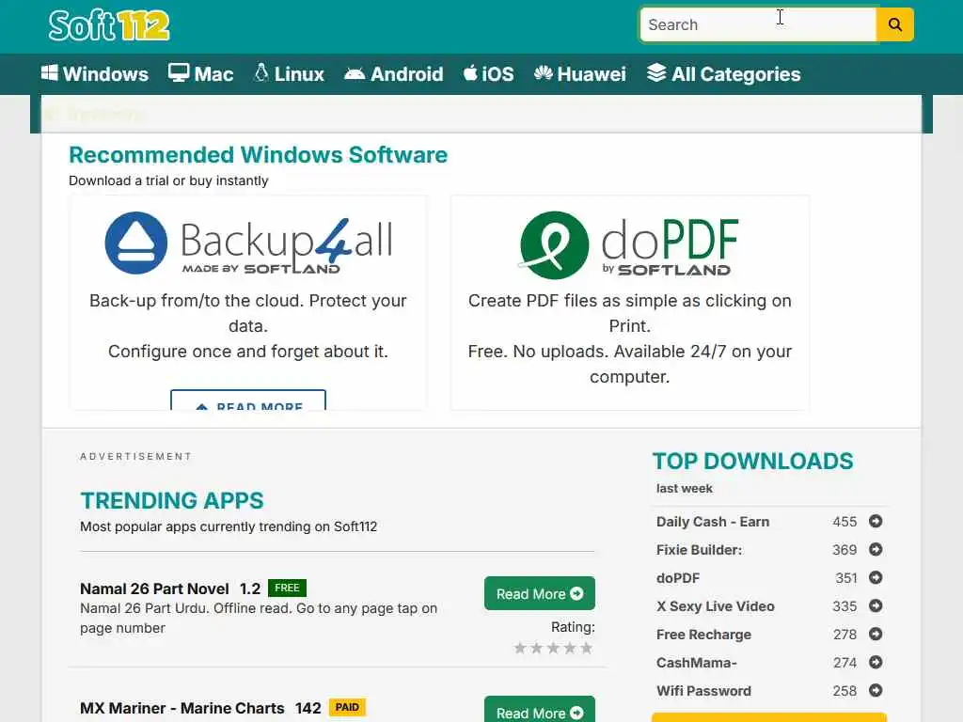Click the Linux penguin icon
963x722 pixels.
pos(261,72)
